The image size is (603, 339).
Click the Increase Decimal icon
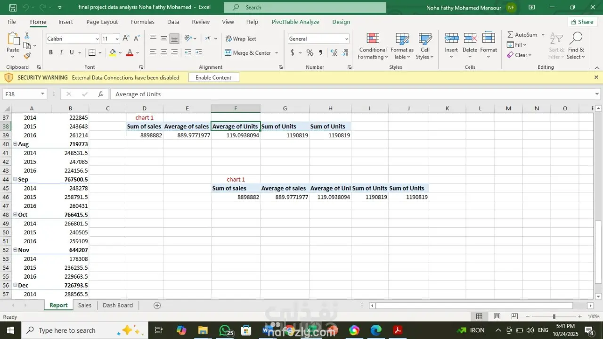(x=334, y=53)
